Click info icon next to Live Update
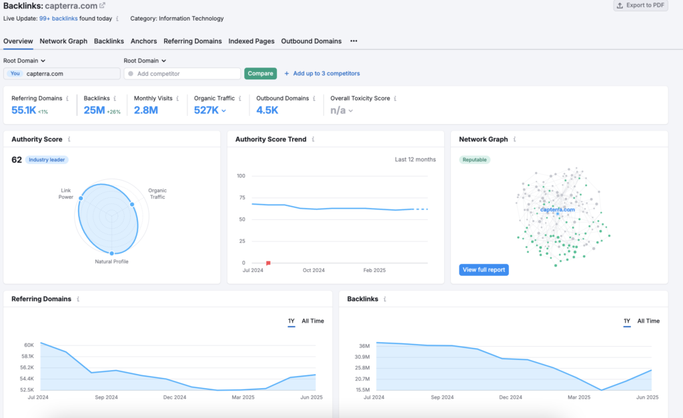Screen dimensions: 683x418 coord(117,19)
